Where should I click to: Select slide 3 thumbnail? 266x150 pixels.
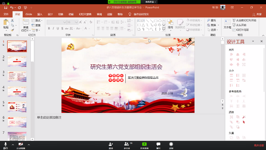pos(17,77)
